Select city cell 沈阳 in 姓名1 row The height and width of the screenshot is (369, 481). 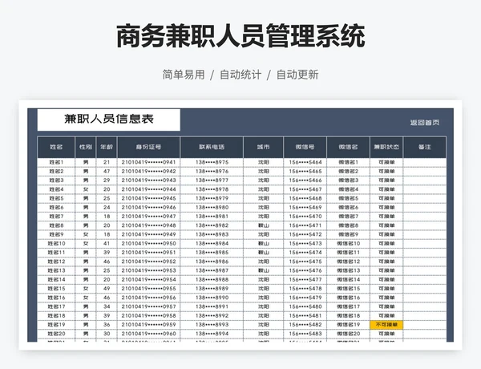pyautogui.click(x=264, y=162)
